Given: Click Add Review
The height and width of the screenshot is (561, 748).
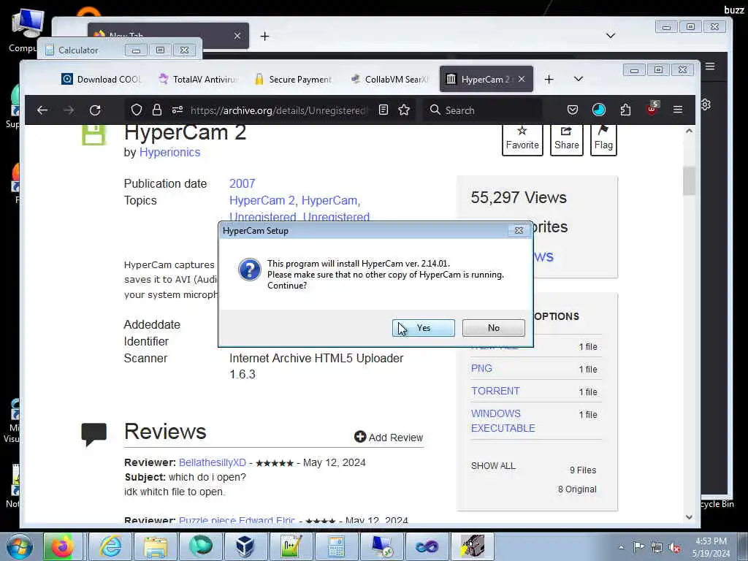Looking at the screenshot, I should (x=389, y=437).
